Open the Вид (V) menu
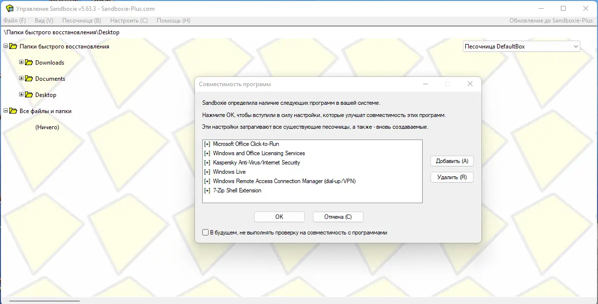 click(x=44, y=21)
